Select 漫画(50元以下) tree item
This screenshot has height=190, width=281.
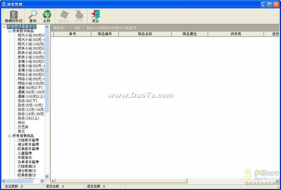[x=30, y=88]
